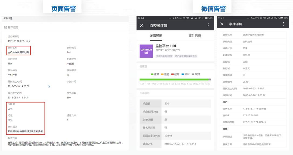Viewport: 293px width, 155px height.
Task: Click the 发生次数 value 980
Action: click(x=69, y=97)
